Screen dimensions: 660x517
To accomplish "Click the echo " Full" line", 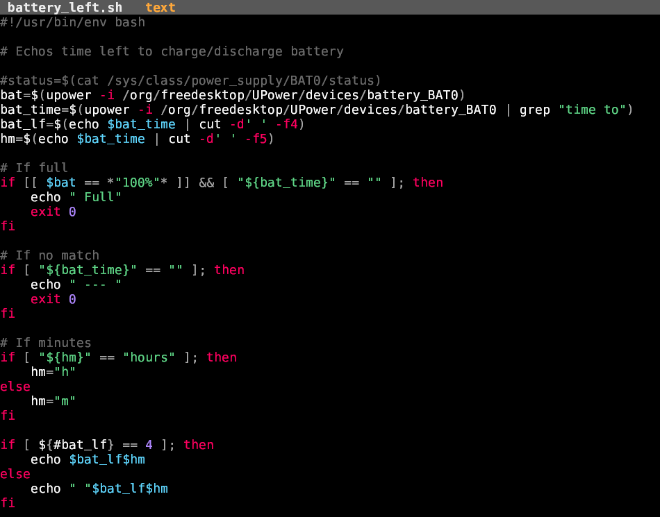I will [76, 197].
